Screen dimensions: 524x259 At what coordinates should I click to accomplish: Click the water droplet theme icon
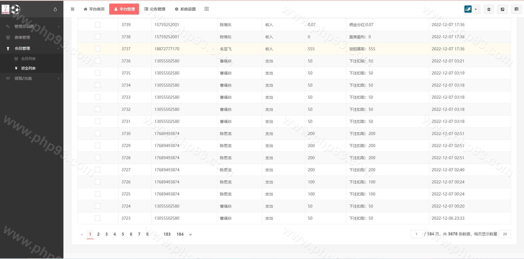[x=55, y=9]
